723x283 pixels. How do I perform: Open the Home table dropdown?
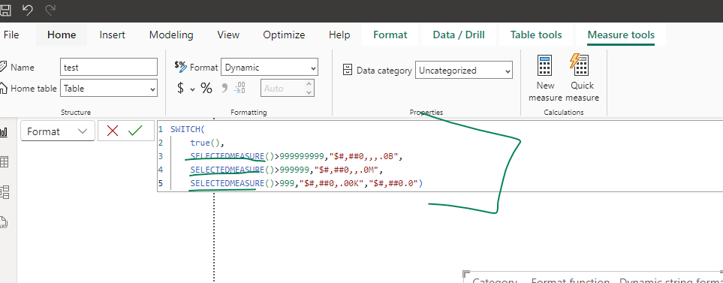point(109,89)
